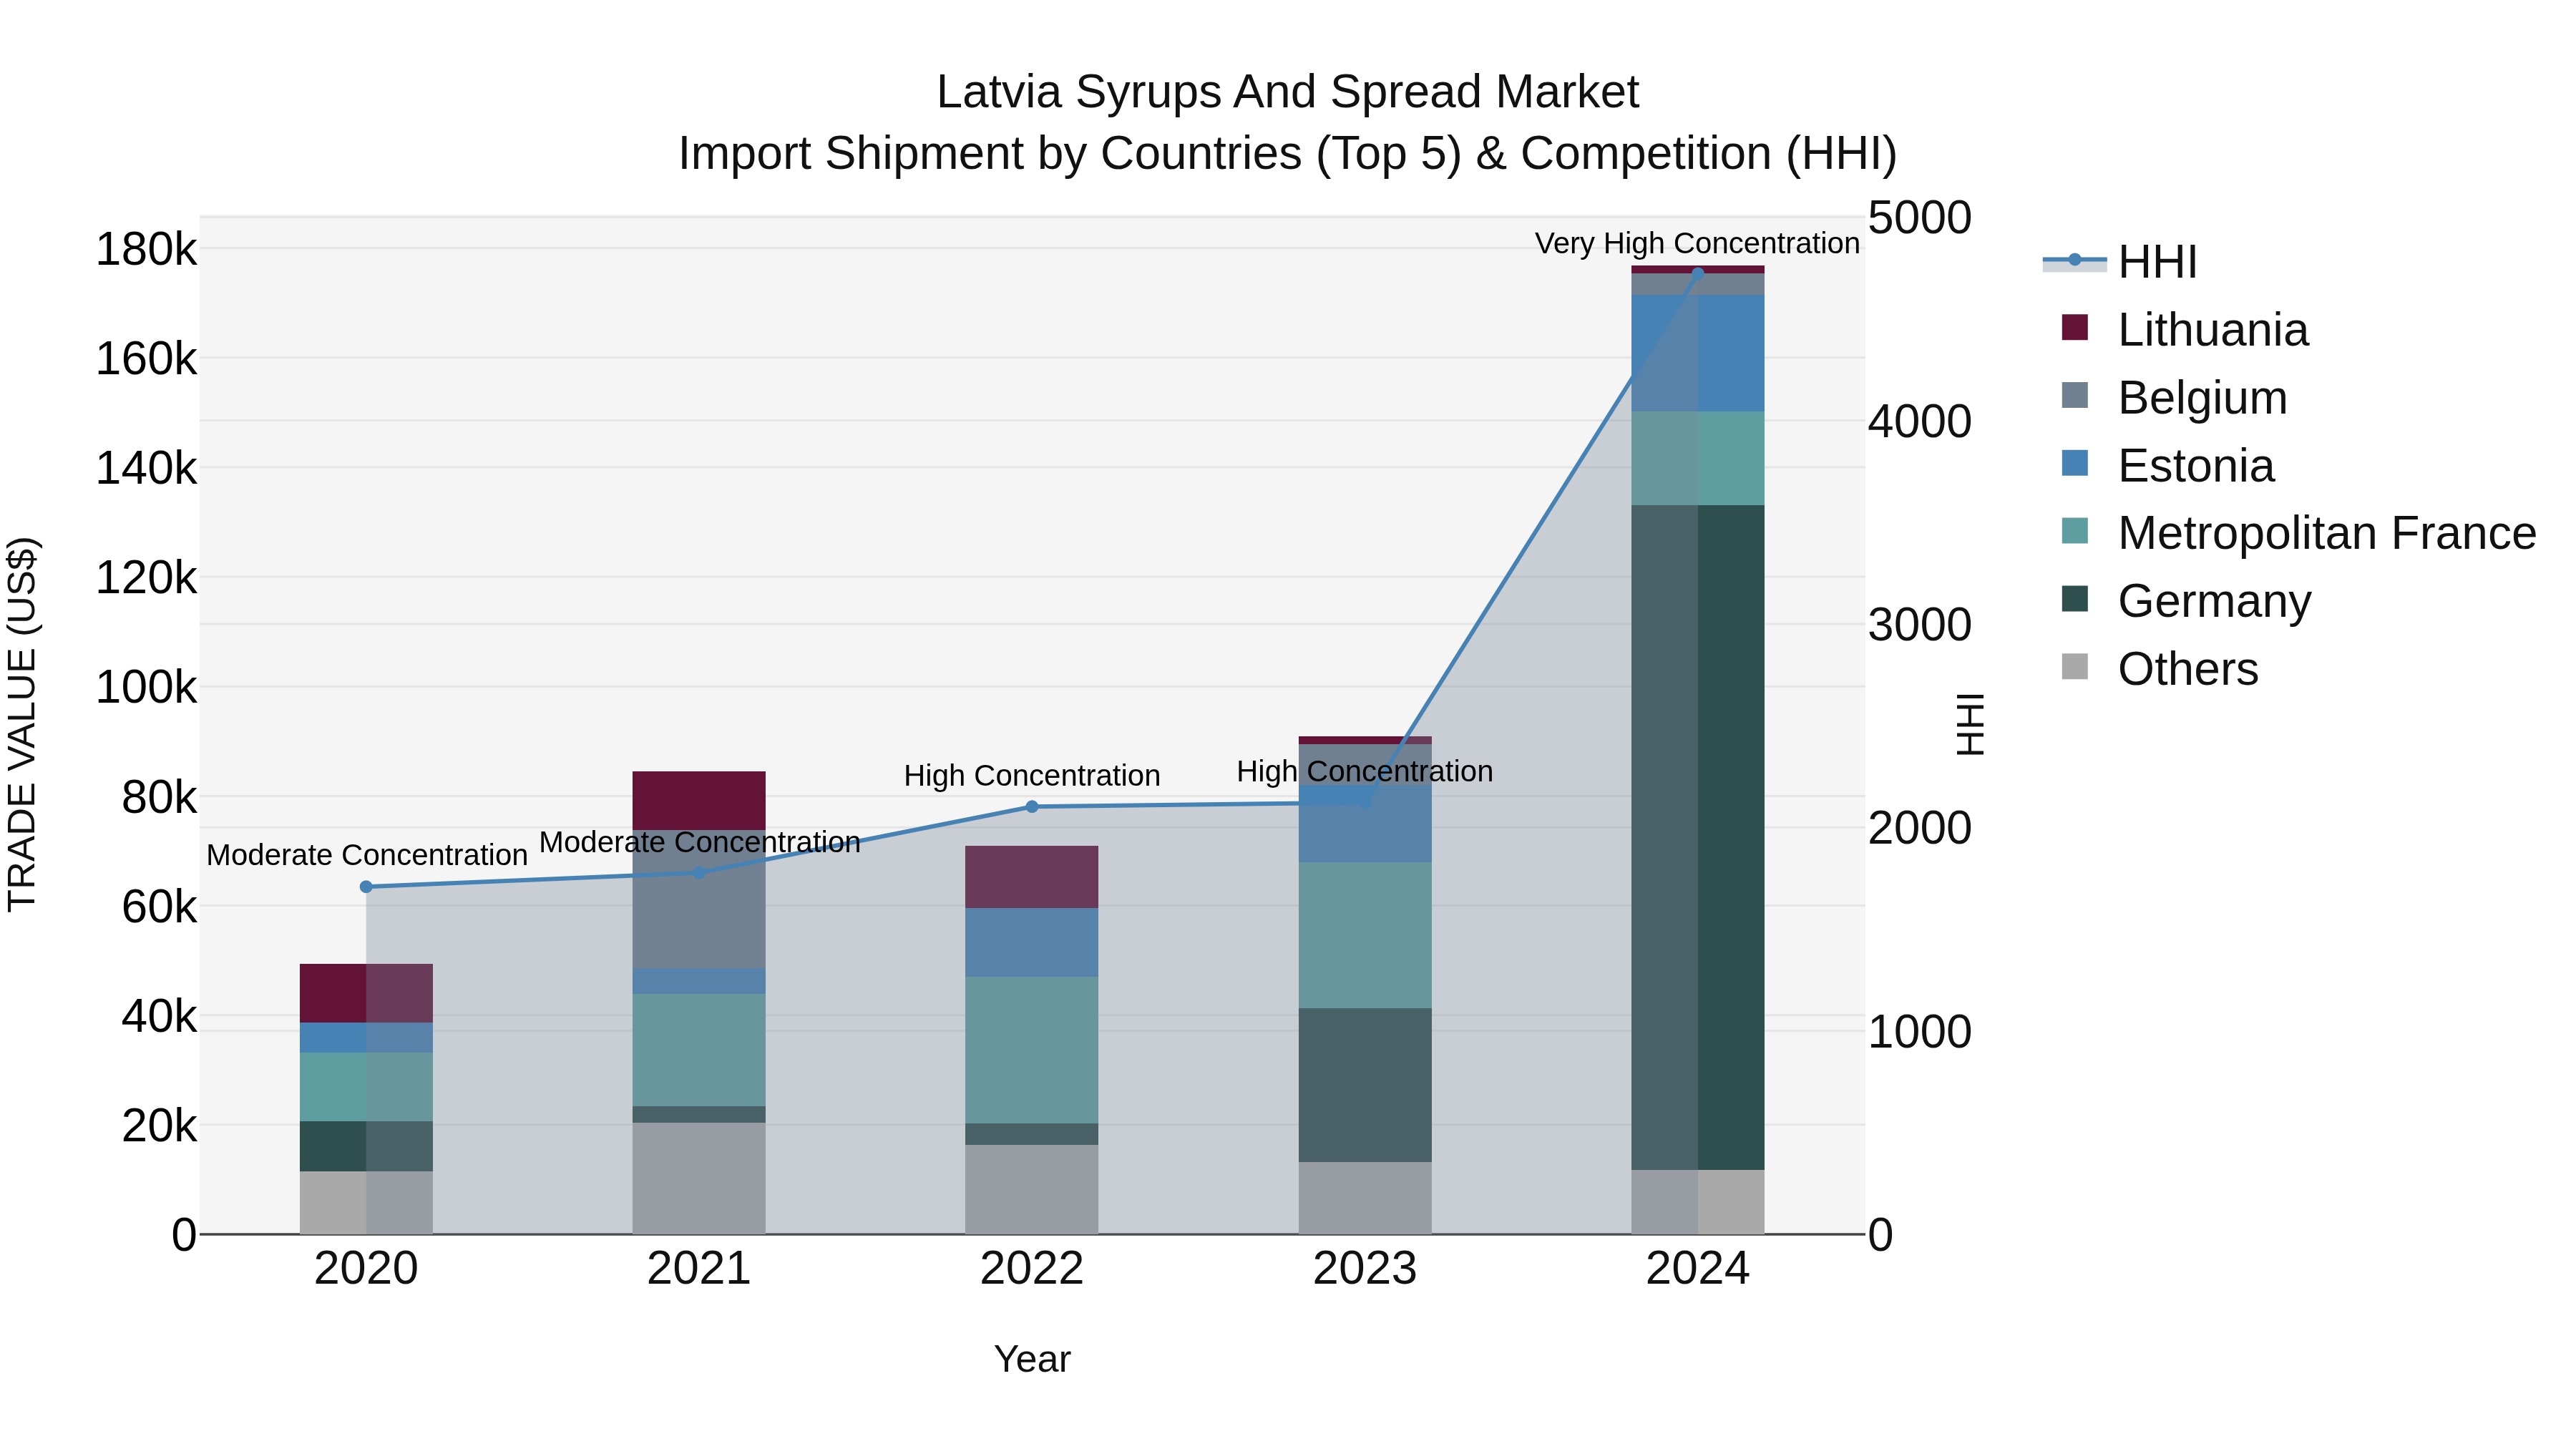Click the 'Moderate Concentration' annotation above 2020

(x=367, y=855)
